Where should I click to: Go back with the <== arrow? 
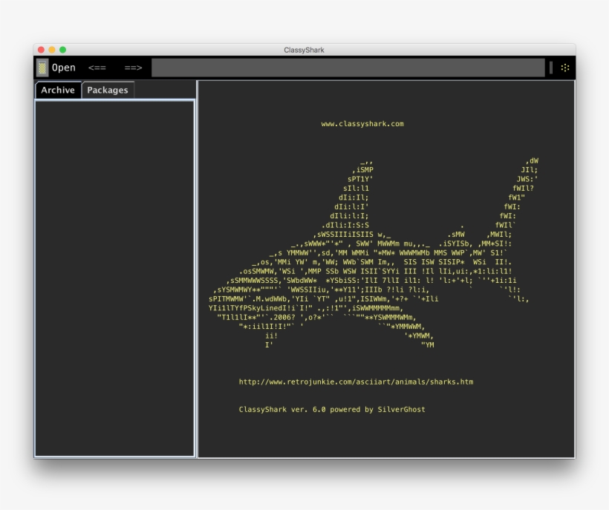[97, 68]
